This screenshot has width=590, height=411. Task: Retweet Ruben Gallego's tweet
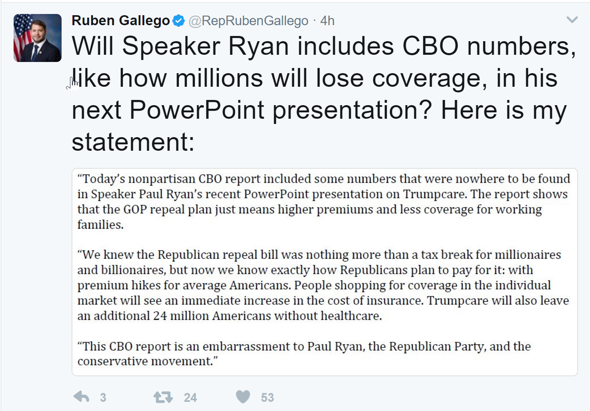[x=163, y=397]
